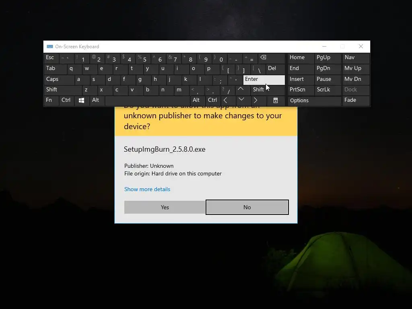Minimize the On-Screen Keyboard window

[324, 47]
